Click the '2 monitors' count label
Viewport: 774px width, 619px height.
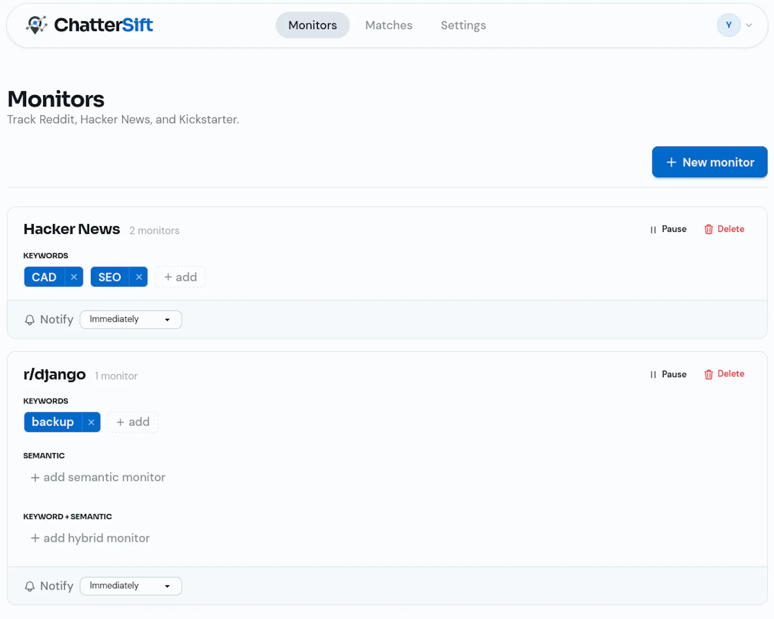[154, 230]
